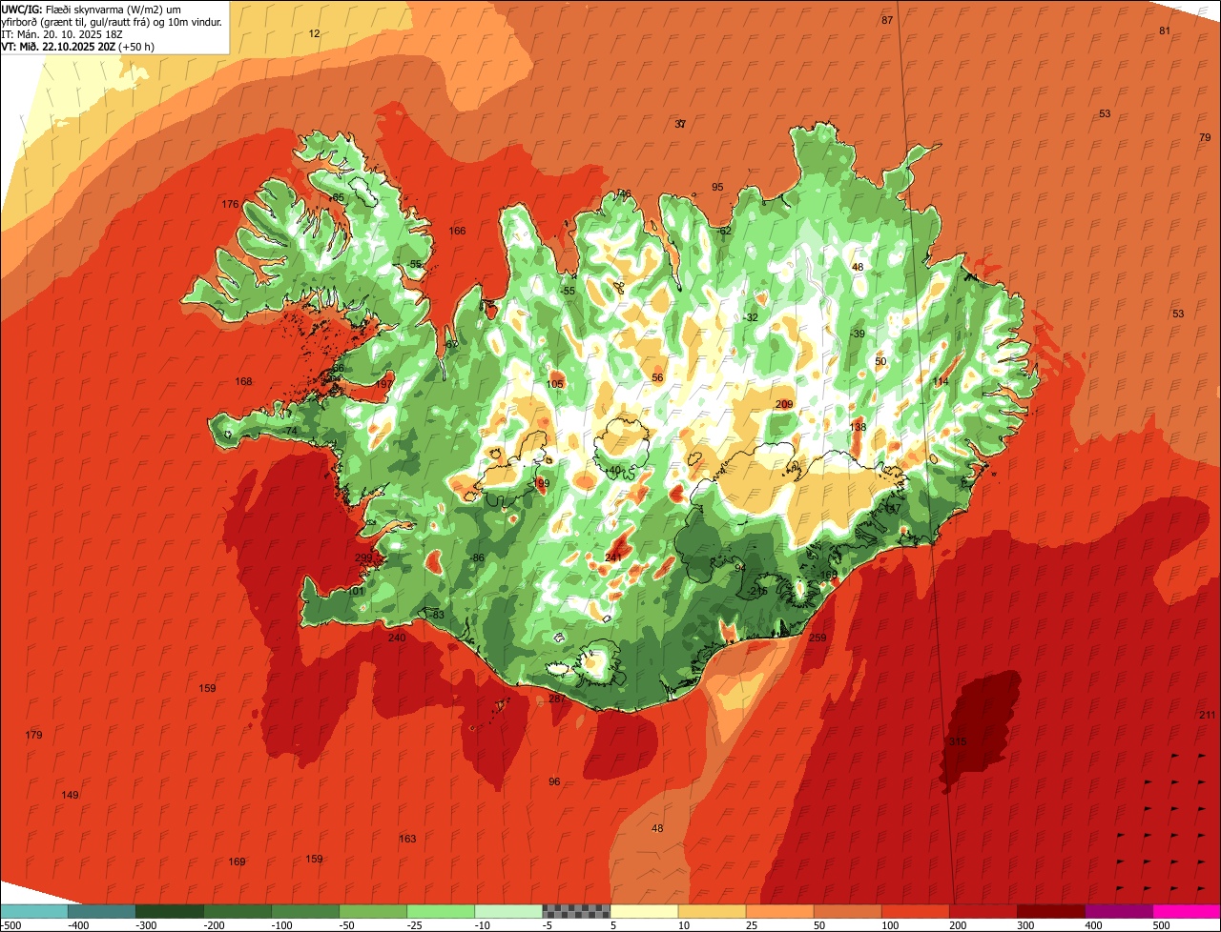The image size is (1221, 932).
Task: Select the magenta 500 legend swatch
Action: [1186, 911]
